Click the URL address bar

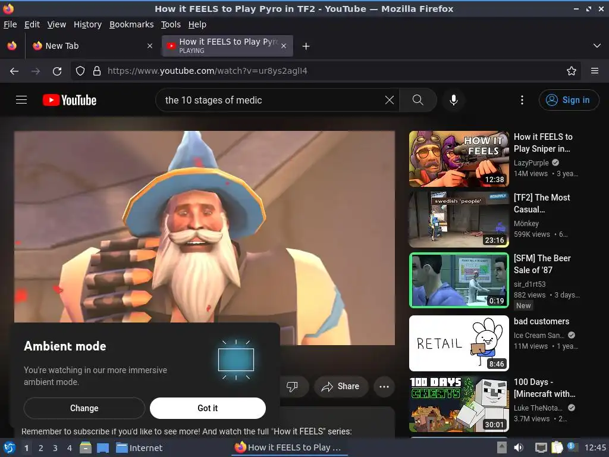click(x=325, y=71)
